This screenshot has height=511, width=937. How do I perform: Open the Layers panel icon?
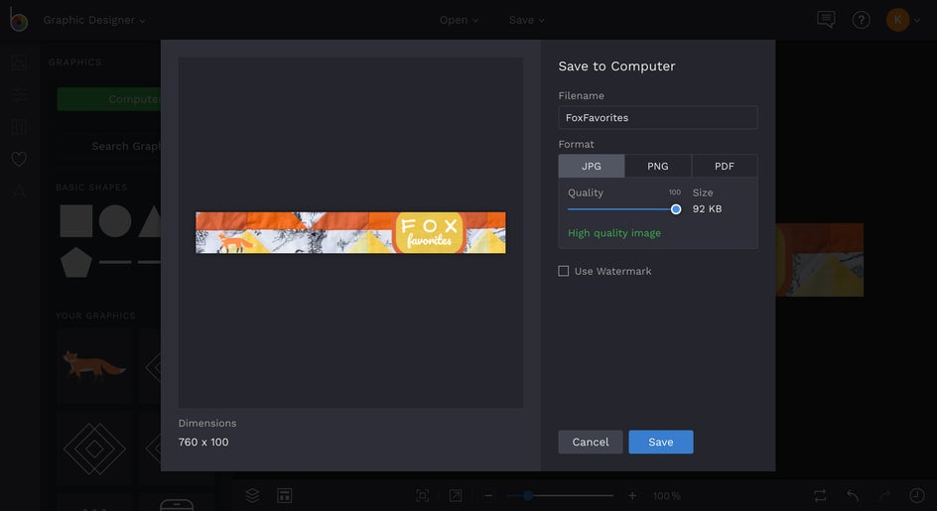pyautogui.click(x=252, y=495)
